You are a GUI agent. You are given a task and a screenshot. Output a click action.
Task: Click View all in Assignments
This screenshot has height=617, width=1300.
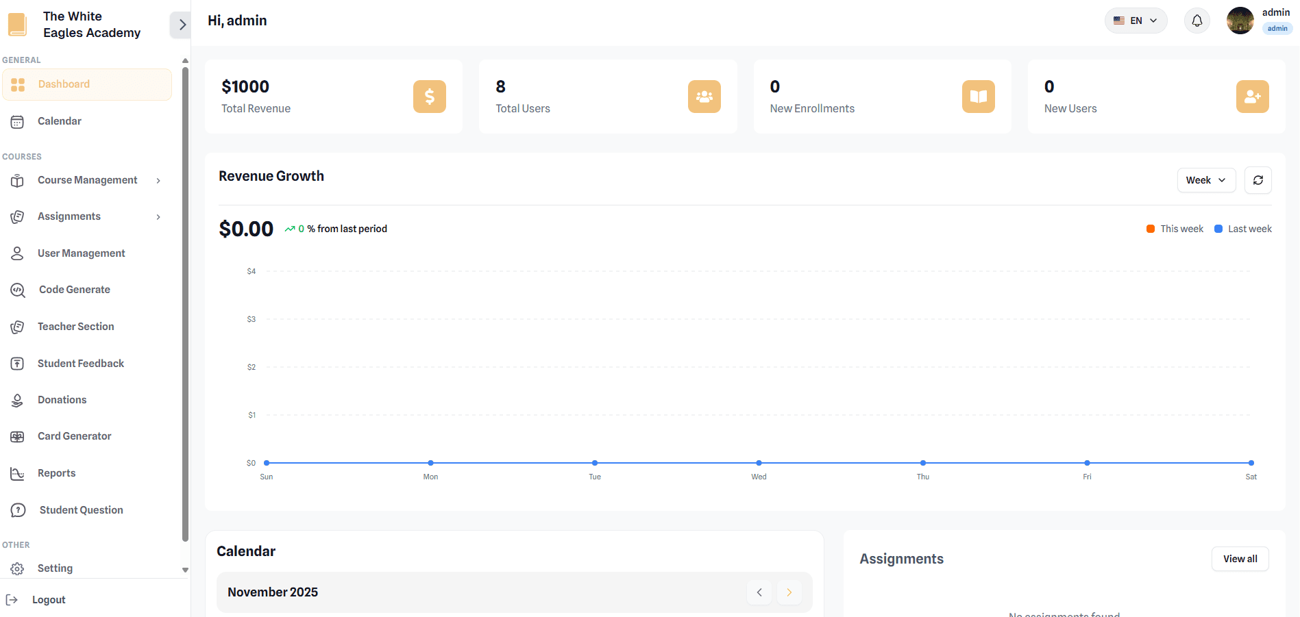pyautogui.click(x=1240, y=559)
